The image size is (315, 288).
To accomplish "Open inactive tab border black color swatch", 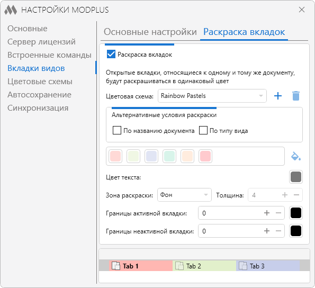I will (x=296, y=231).
